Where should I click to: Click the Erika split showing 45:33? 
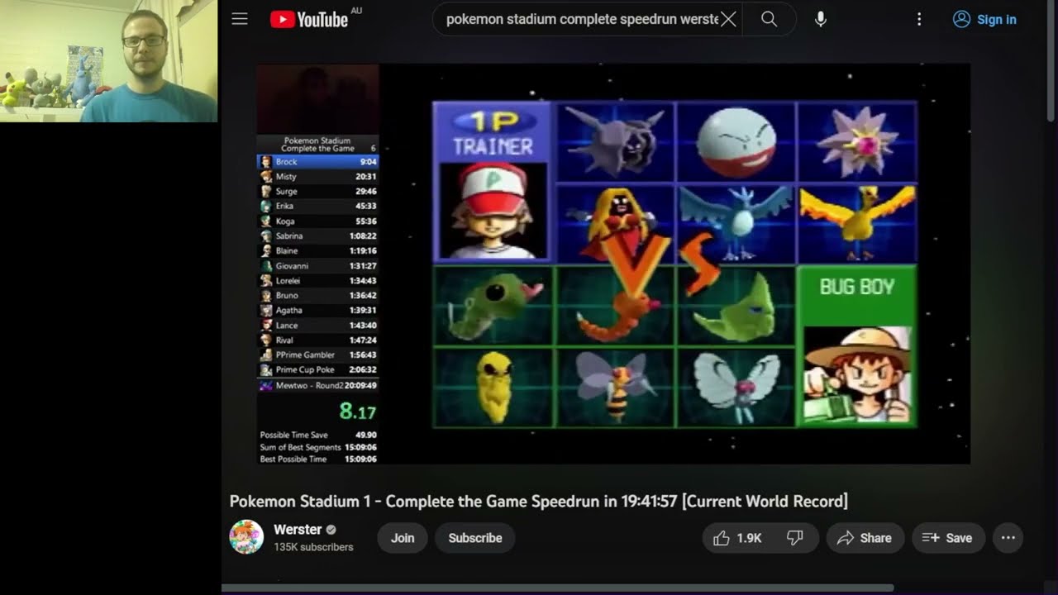[x=318, y=207]
